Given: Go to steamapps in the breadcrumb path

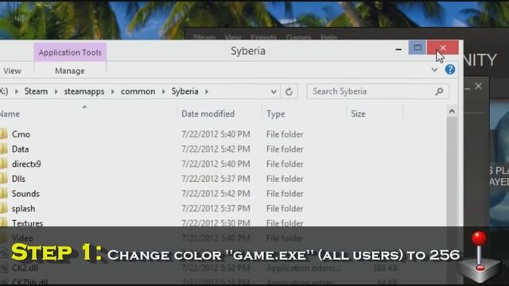Looking at the screenshot, I should click(x=84, y=91).
